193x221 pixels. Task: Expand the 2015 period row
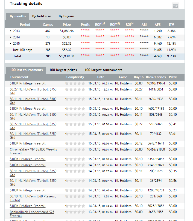(x=10, y=44)
